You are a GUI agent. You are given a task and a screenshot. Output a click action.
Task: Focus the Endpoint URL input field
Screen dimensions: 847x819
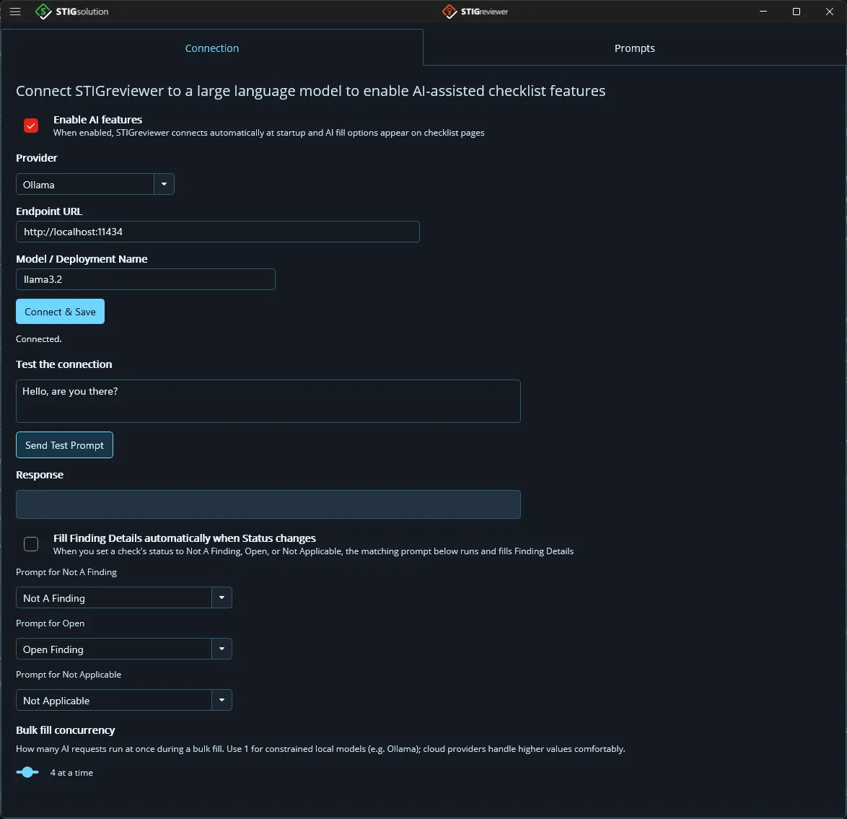coord(218,232)
